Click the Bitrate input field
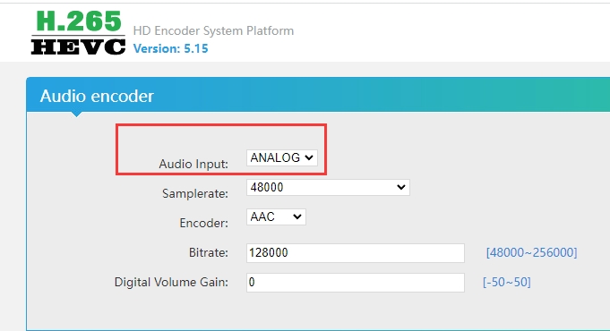This screenshot has width=610, height=331. click(x=356, y=253)
